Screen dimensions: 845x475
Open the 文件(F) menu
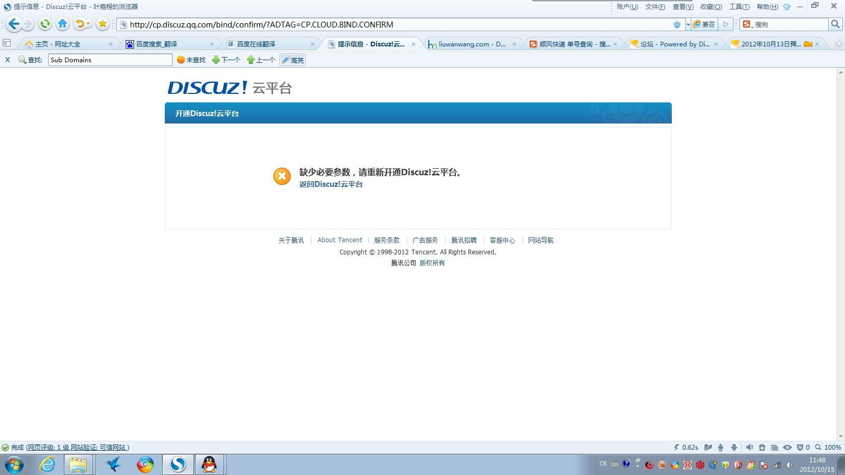click(655, 7)
